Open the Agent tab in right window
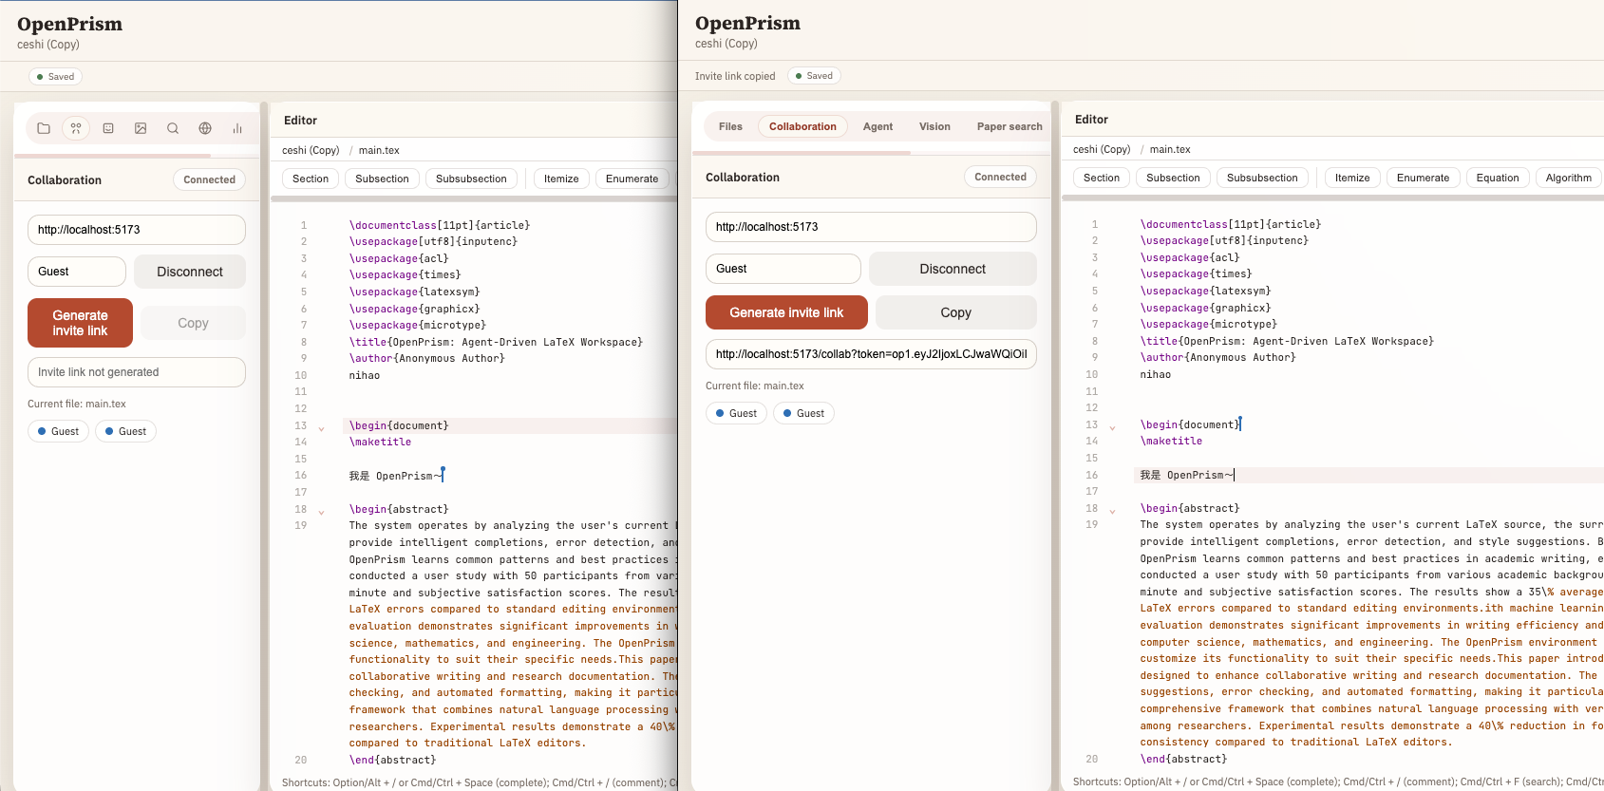 click(877, 126)
